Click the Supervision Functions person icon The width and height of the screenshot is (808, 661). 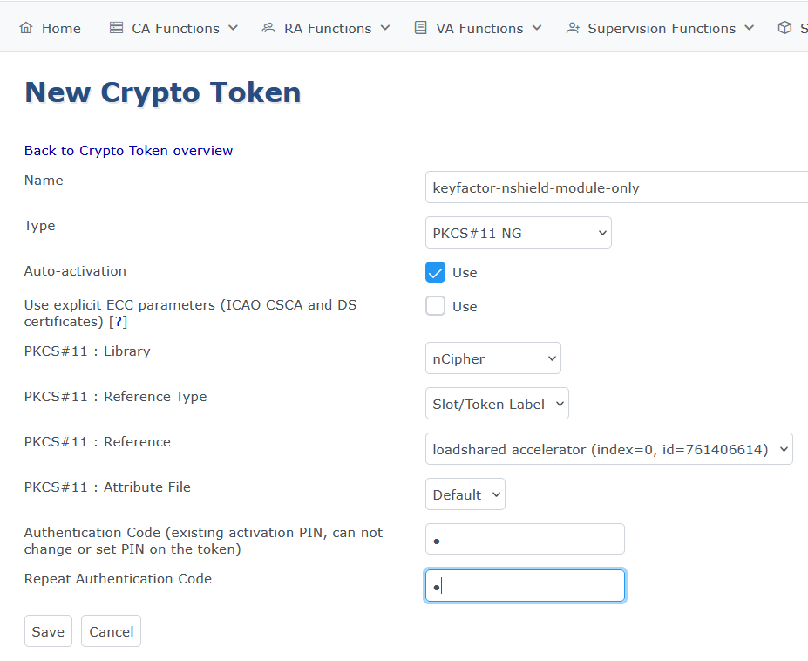(573, 27)
